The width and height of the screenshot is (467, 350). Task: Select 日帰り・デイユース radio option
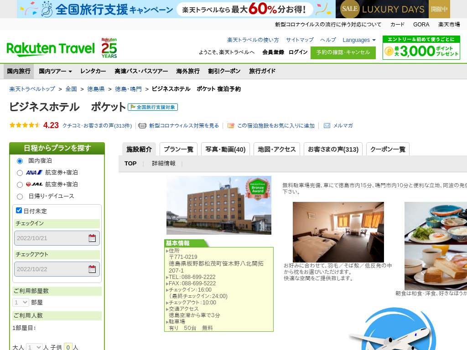[x=20, y=196]
